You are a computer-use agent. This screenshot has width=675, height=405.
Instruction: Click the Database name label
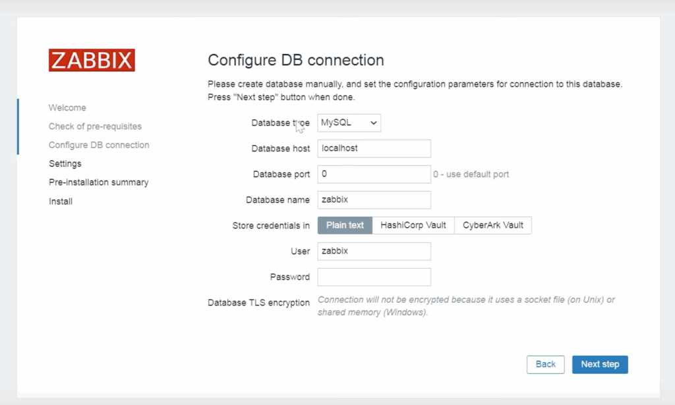pyautogui.click(x=278, y=200)
